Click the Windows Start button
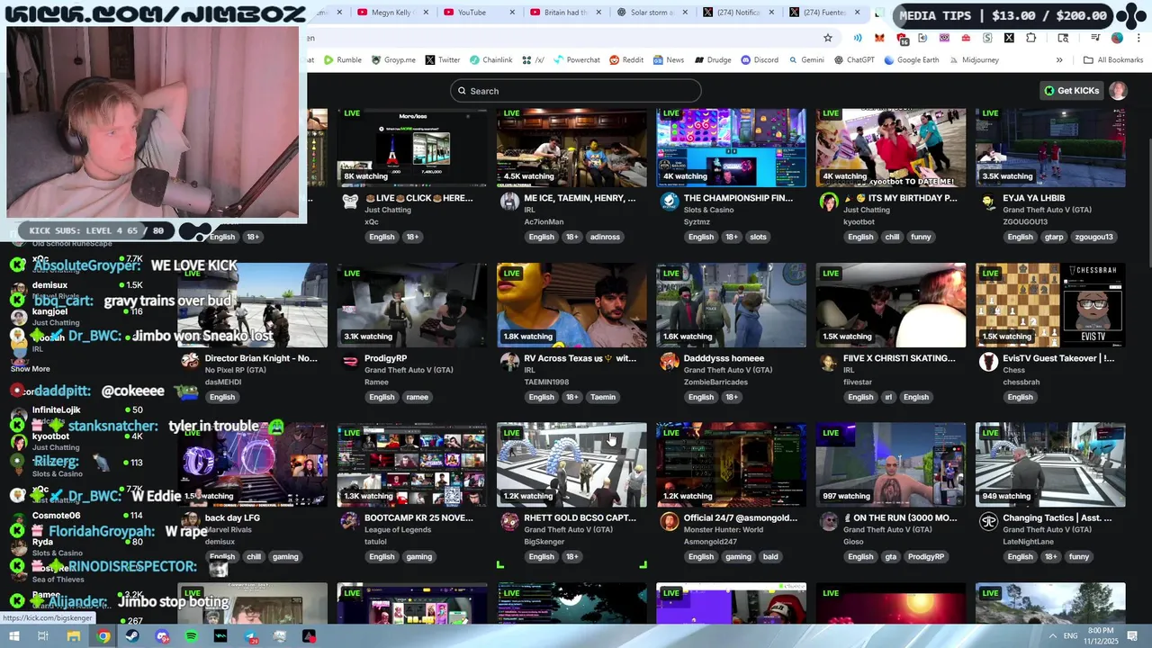 [14, 636]
